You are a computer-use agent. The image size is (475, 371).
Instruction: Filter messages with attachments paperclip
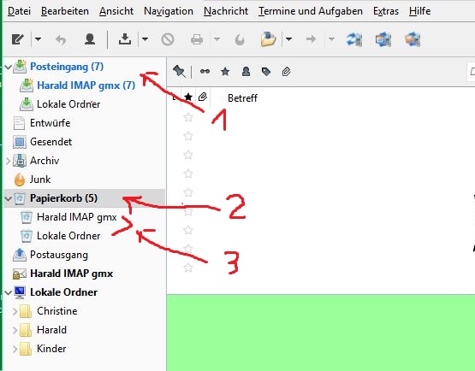286,72
